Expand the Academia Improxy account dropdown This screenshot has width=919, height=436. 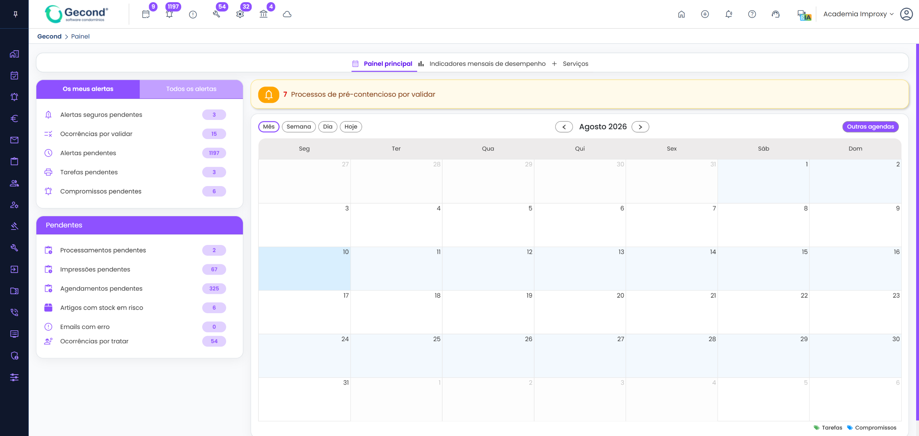tap(858, 14)
